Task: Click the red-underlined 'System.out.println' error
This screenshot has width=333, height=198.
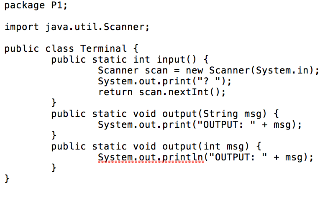Action: [151, 157]
